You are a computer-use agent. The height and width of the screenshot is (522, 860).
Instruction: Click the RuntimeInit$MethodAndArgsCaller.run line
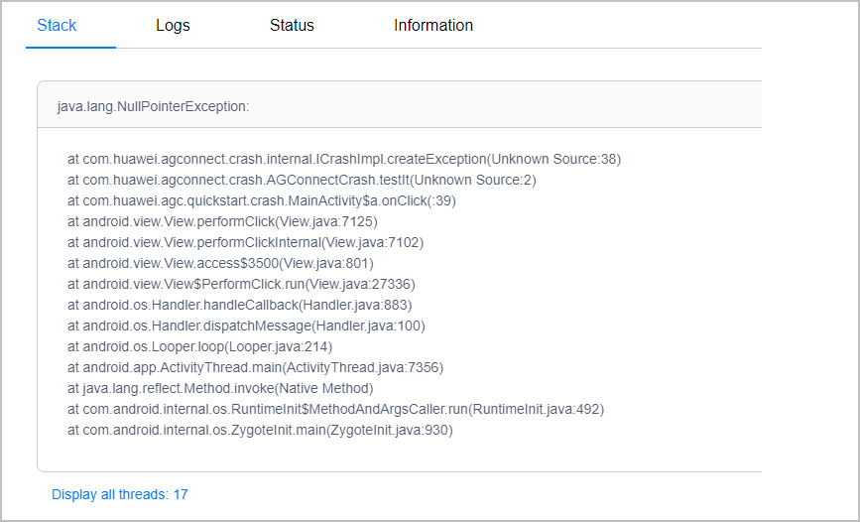[x=335, y=410]
